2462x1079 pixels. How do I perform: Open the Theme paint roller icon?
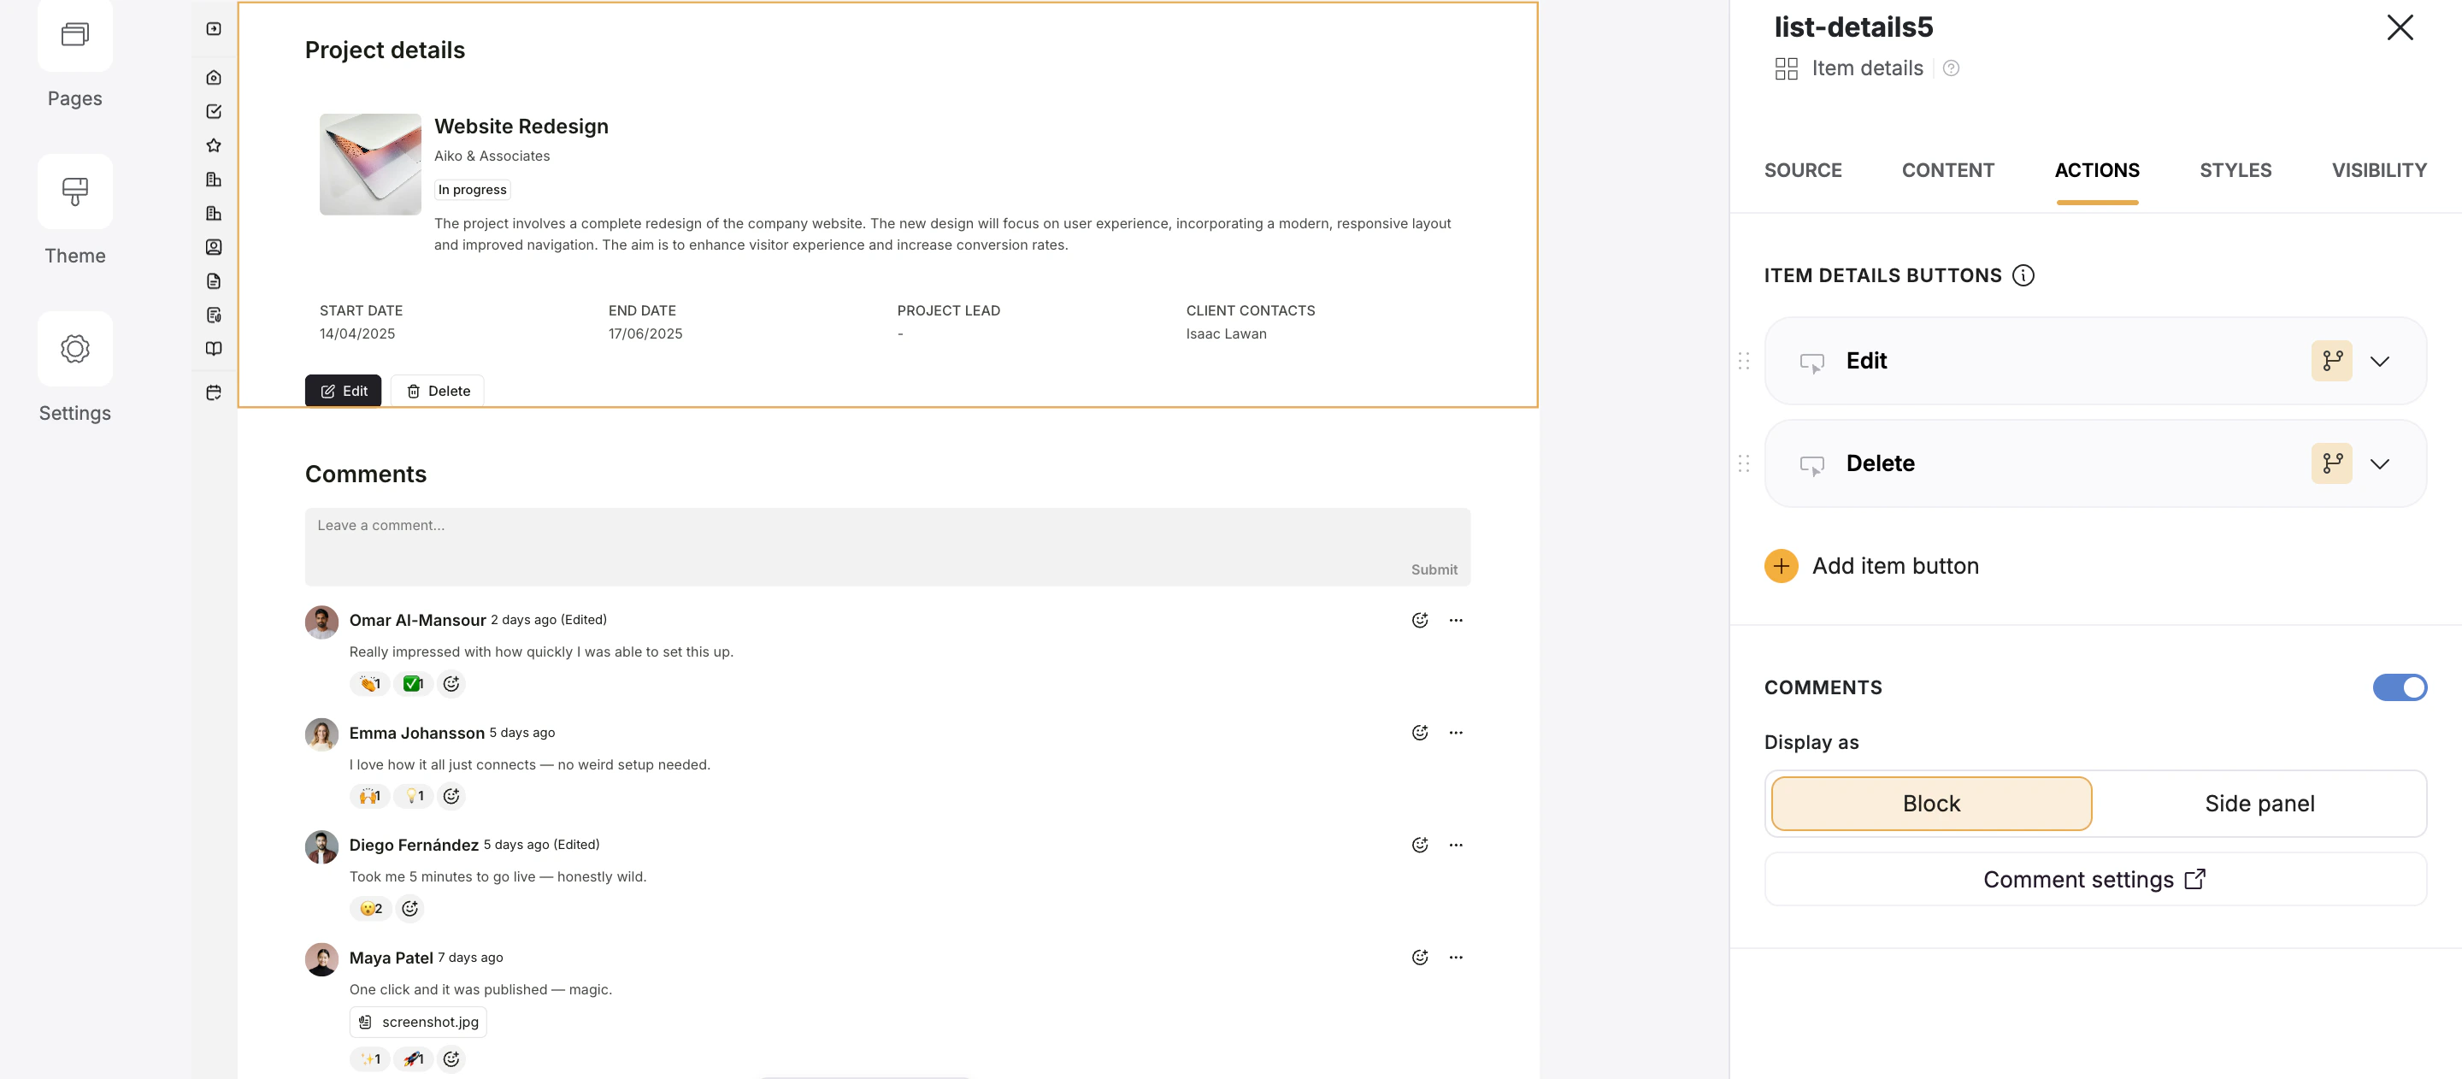click(74, 192)
